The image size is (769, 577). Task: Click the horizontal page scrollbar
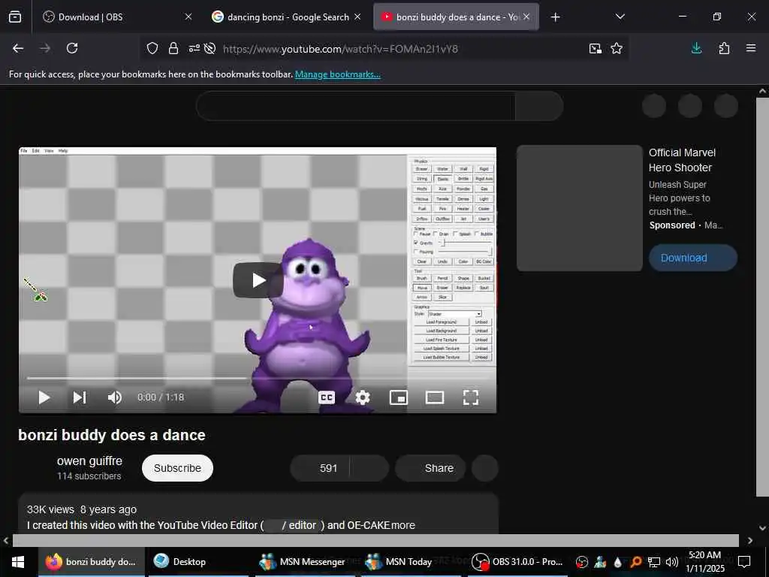[375, 540]
